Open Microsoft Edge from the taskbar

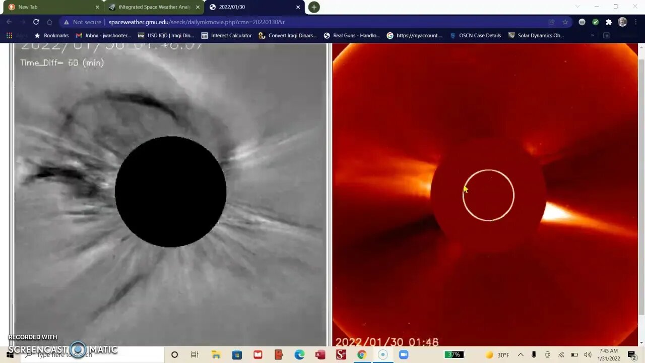pyautogui.click(x=299, y=355)
